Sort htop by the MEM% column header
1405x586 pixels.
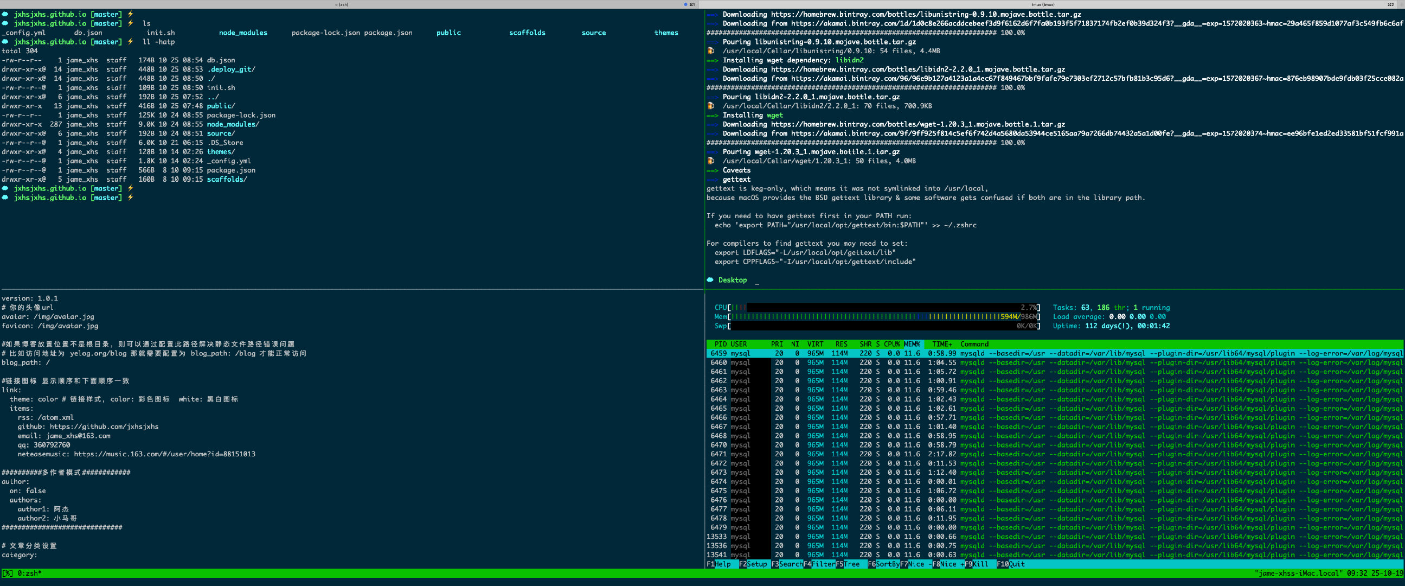(912, 345)
